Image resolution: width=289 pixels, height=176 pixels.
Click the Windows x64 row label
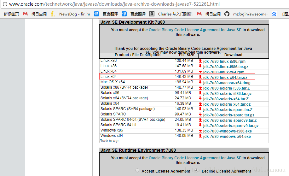112,136
